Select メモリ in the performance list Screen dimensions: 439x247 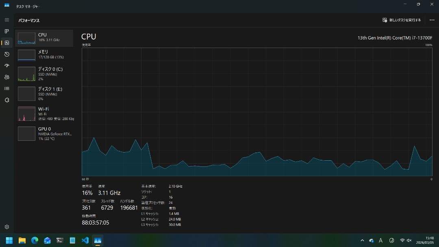point(44,55)
